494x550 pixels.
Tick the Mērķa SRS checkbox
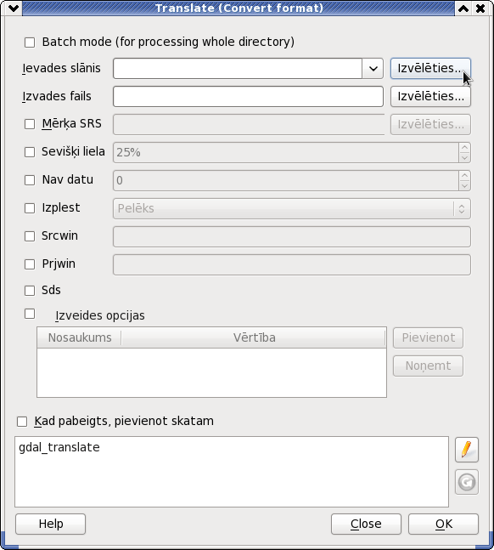[30, 124]
